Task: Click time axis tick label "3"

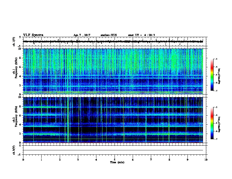Action: tap(78, 160)
